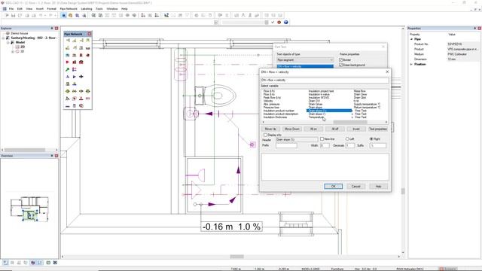Viewport: 482px width, 271px height.
Task: Click the floor plan thumbnail in Overview
Action: [29, 209]
